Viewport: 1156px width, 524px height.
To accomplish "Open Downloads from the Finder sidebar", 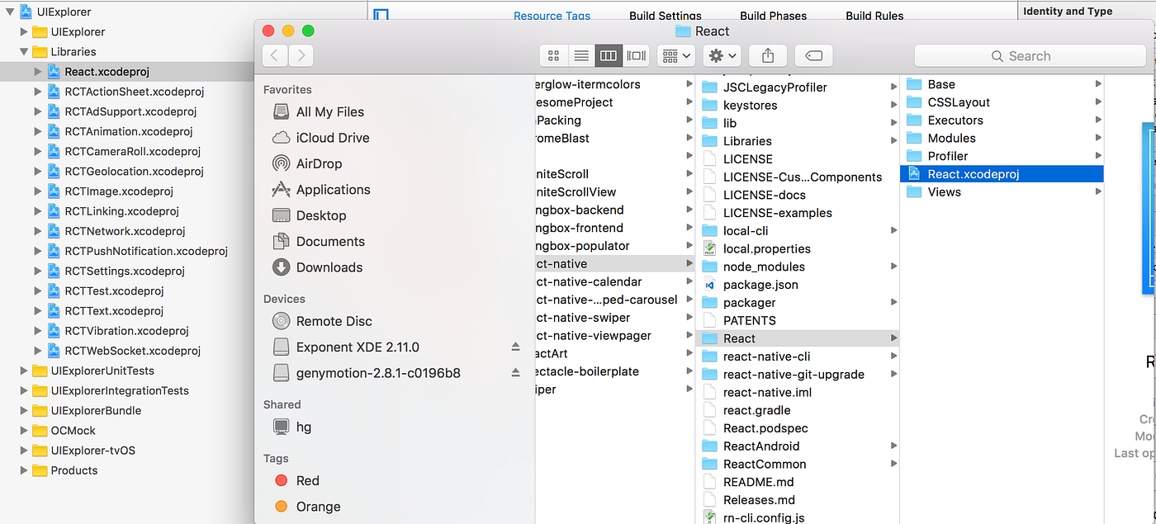I will click(329, 267).
